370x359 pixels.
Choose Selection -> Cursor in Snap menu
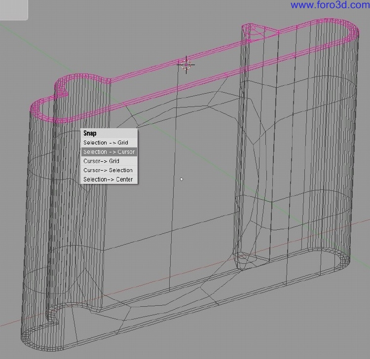[x=109, y=152]
